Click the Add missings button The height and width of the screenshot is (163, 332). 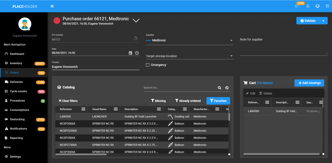[x=309, y=83]
